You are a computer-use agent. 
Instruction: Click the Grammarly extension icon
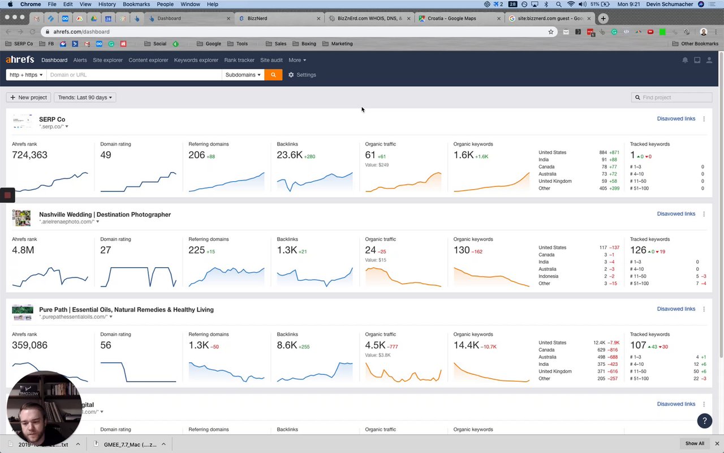614,32
